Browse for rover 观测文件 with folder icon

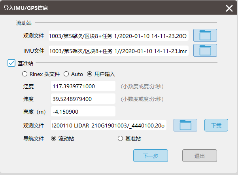pos(205,35)
